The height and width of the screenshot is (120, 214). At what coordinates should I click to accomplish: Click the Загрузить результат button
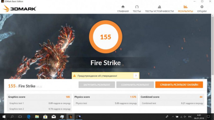pos(97,85)
